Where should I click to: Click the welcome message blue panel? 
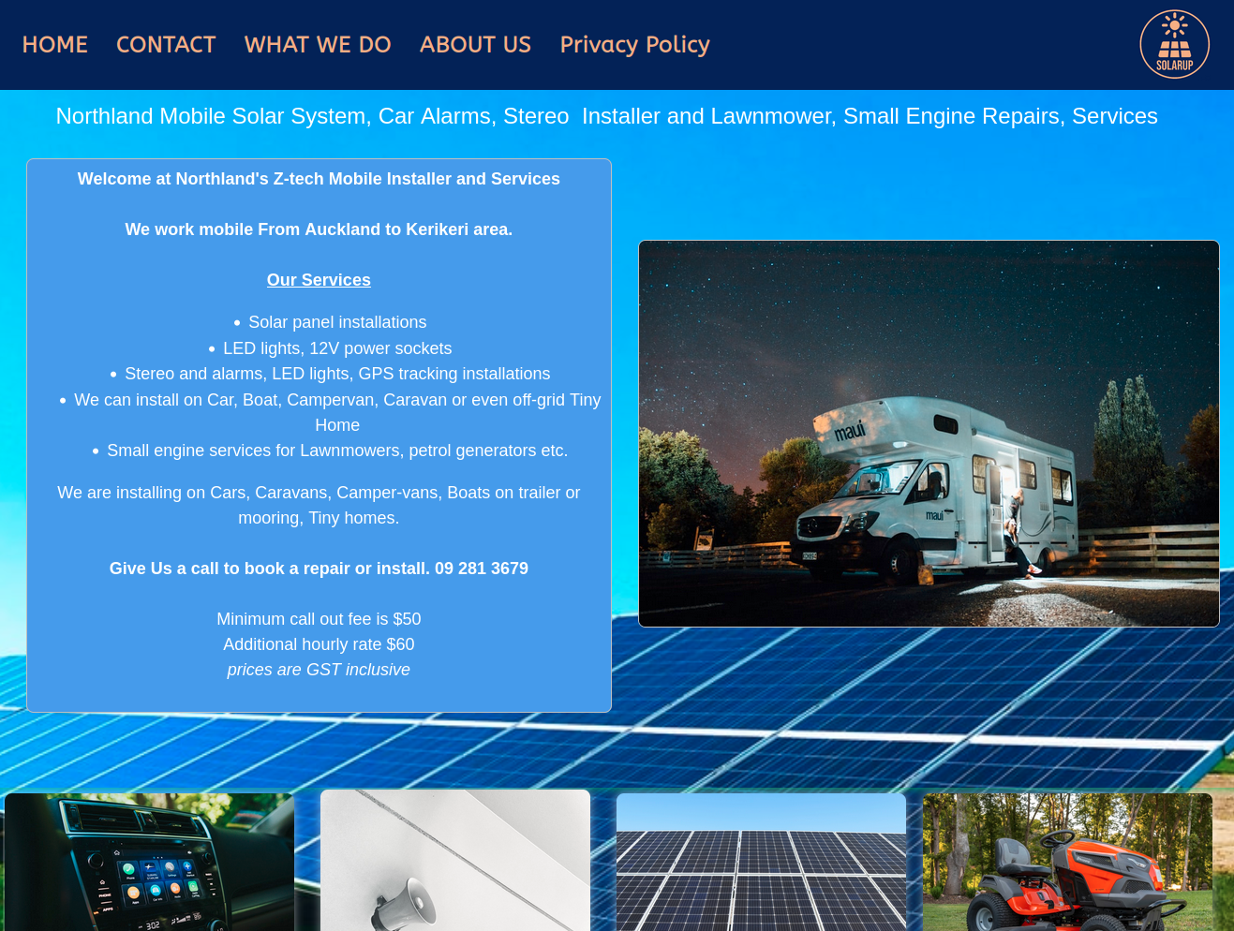coord(319,179)
